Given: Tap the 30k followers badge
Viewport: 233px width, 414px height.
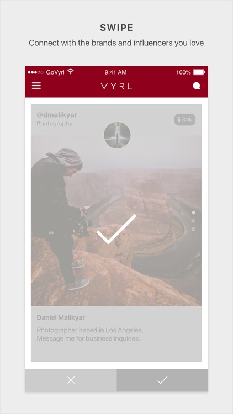Looking at the screenshot, I should 185,120.
